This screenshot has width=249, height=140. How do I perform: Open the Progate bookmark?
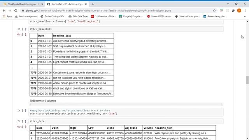point(131,16)
